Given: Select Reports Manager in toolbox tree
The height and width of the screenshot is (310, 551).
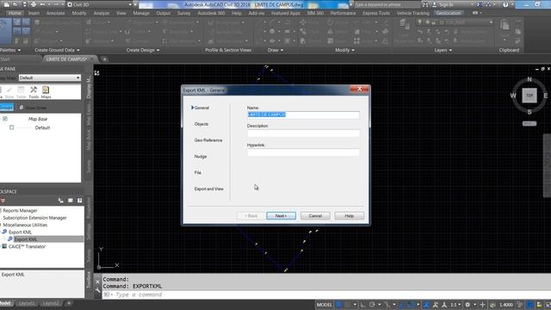Looking at the screenshot, I should click(20, 210).
